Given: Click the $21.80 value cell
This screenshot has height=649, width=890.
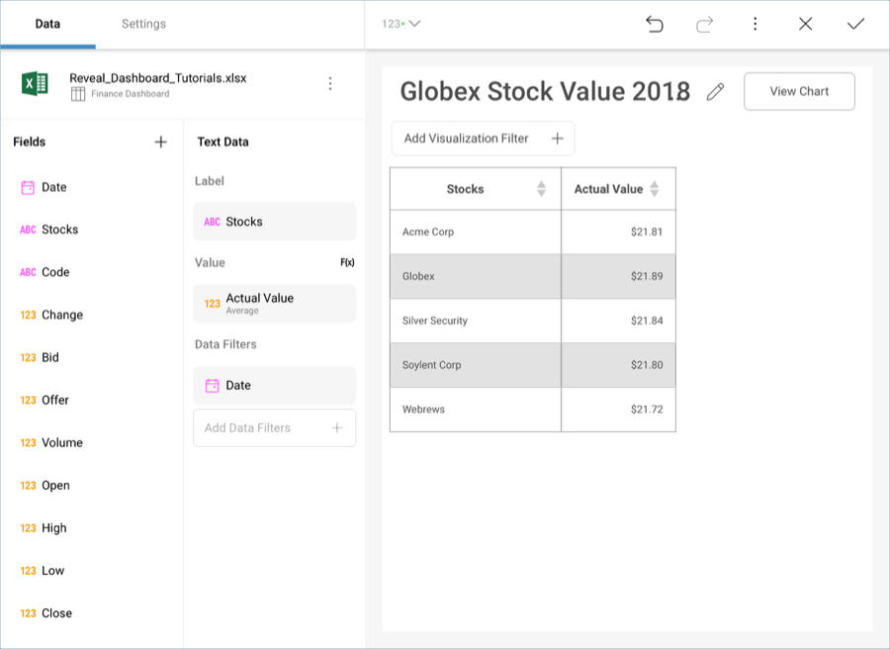Looking at the screenshot, I should (619, 364).
